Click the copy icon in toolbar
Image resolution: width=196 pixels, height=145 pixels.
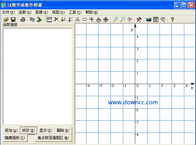32,19
